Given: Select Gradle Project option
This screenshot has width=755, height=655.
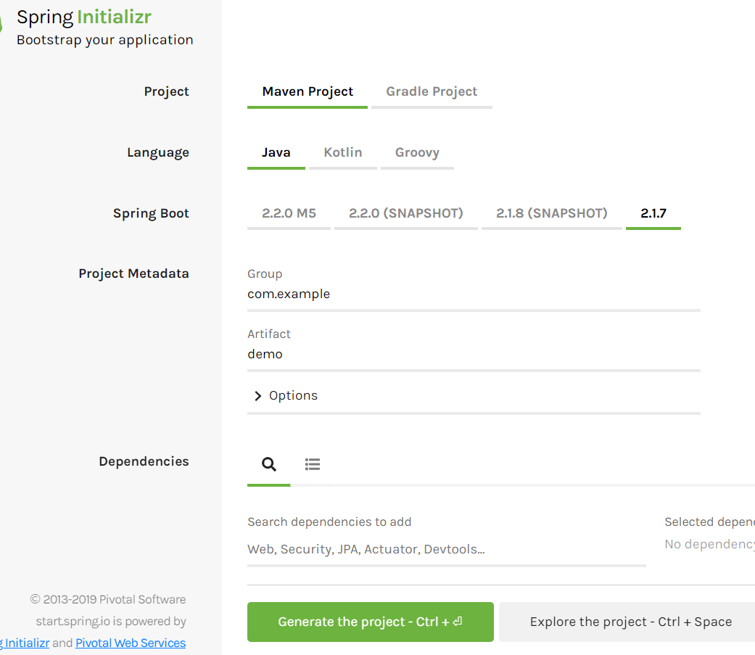Looking at the screenshot, I should coord(432,91).
